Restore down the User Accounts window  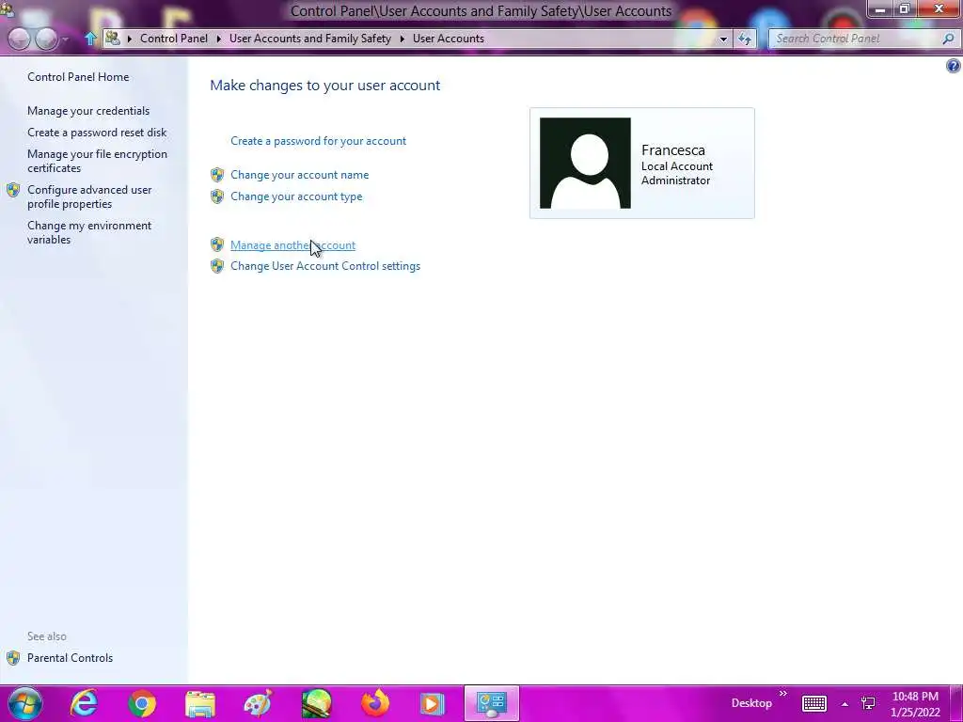click(905, 9)
